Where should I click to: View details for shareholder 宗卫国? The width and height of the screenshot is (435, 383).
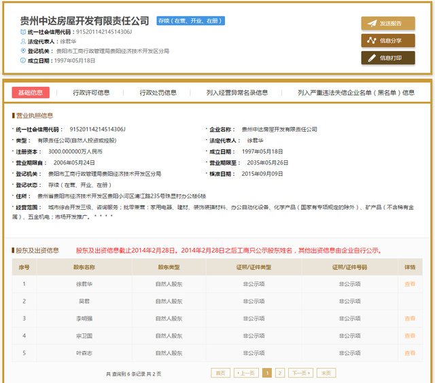pos(409,335)
